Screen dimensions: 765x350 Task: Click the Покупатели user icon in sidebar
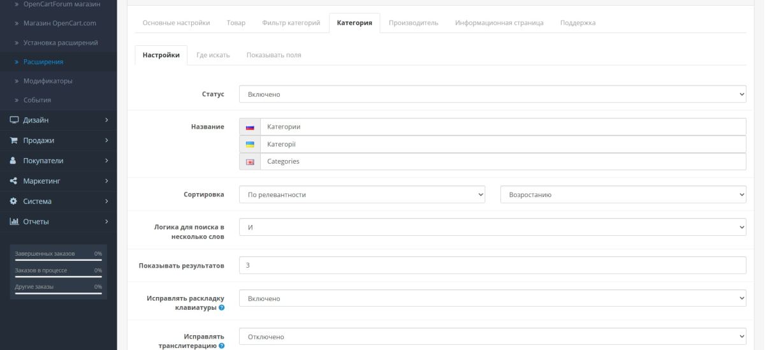point(13,161)
